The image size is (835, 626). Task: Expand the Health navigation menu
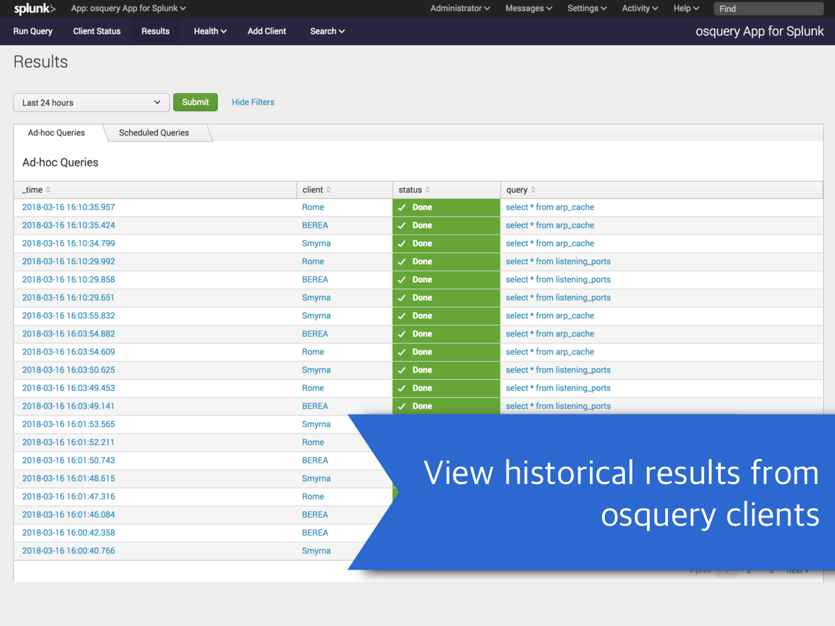(x=210, y=31)
